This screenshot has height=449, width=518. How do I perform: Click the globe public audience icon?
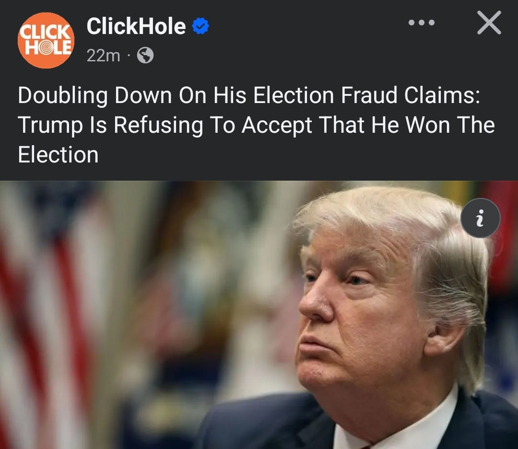pyautogui.click(x=145, y=56)
